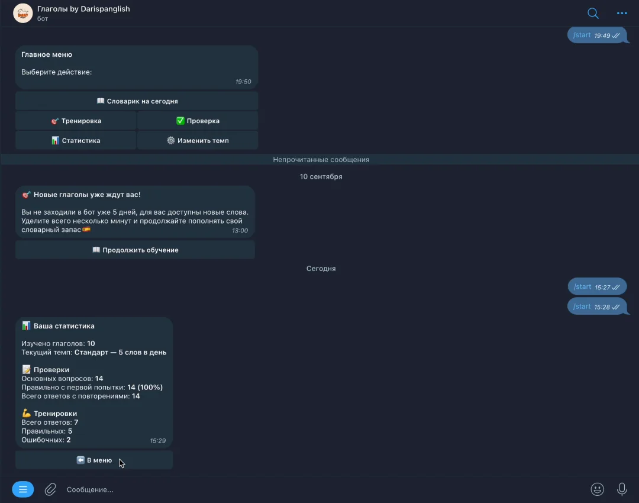Image resolution: width=639 pixels, height=503 pixels.
Task: Select the Проверка button with green checkmark
Action: (x=198, y=121)
